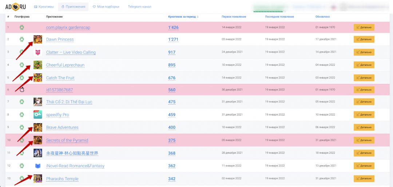Click the AD.RU logo
The image size is (393, 187).
pyautogui.click(x=16, y=7)
